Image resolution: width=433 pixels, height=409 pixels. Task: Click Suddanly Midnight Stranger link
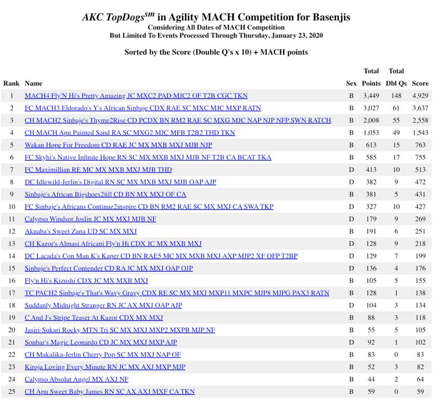[x=103, y=306]
